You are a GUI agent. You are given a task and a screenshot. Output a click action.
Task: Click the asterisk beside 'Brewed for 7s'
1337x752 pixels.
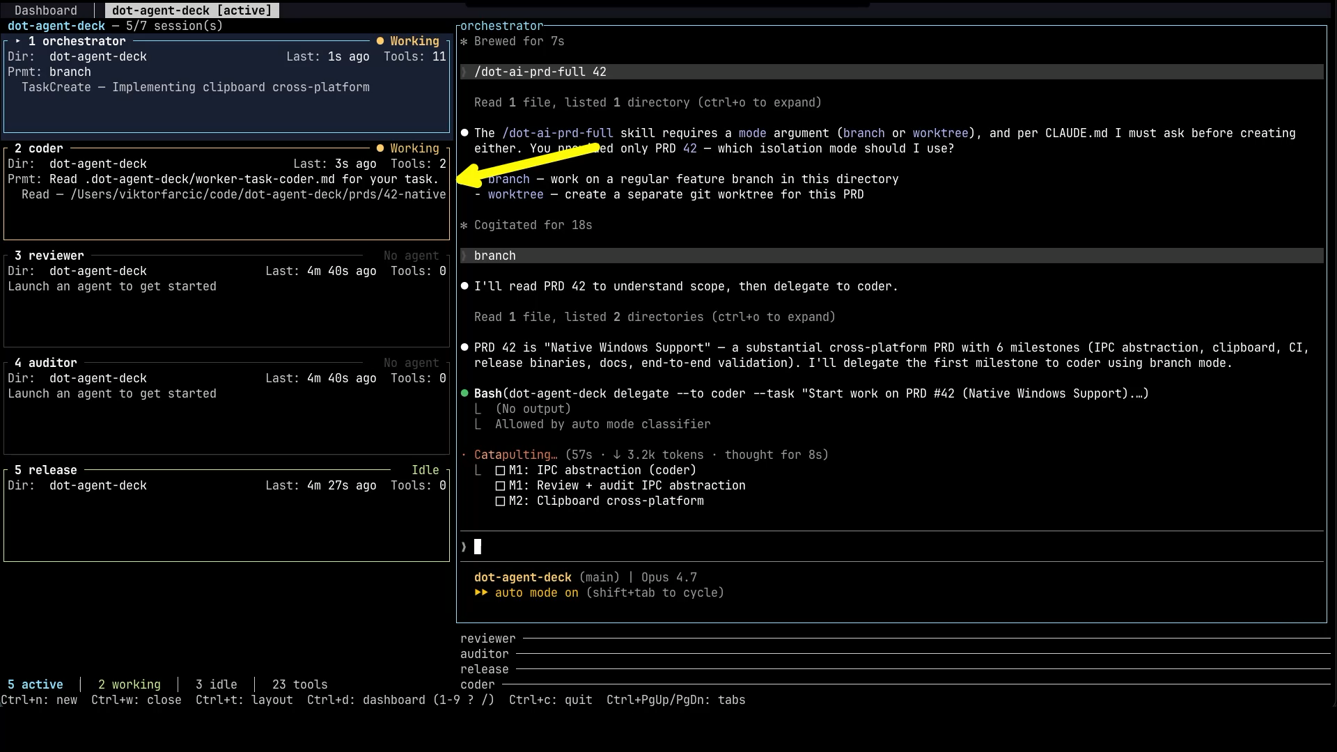click(464, 42)
